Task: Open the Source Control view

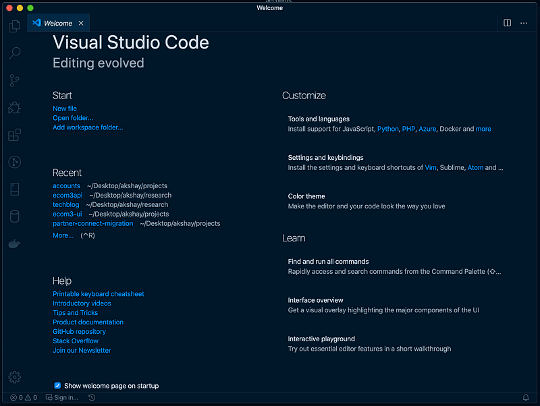Action: [14, 80]
